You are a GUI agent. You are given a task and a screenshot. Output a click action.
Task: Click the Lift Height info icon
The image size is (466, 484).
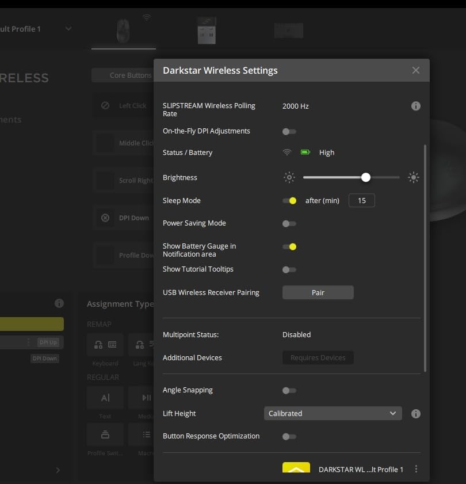click(416, 414)
